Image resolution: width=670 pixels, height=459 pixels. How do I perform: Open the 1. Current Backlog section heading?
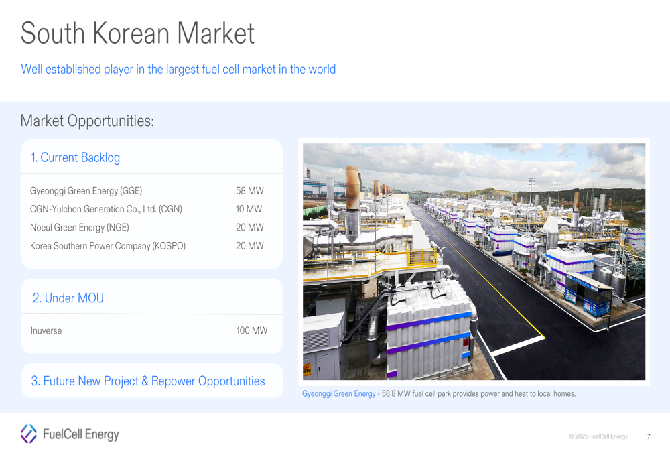75,157
